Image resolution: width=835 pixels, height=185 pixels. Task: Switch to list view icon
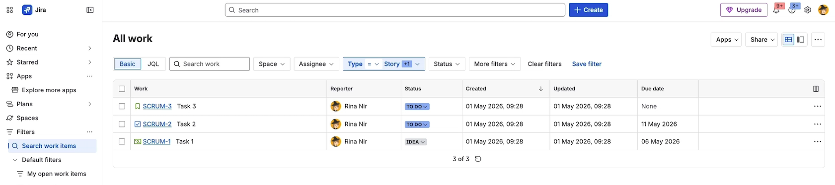(788, 40)
